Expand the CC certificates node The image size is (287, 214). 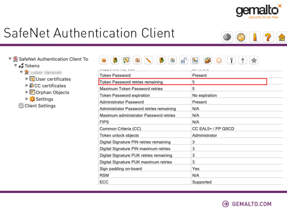(x=27, y=85)
